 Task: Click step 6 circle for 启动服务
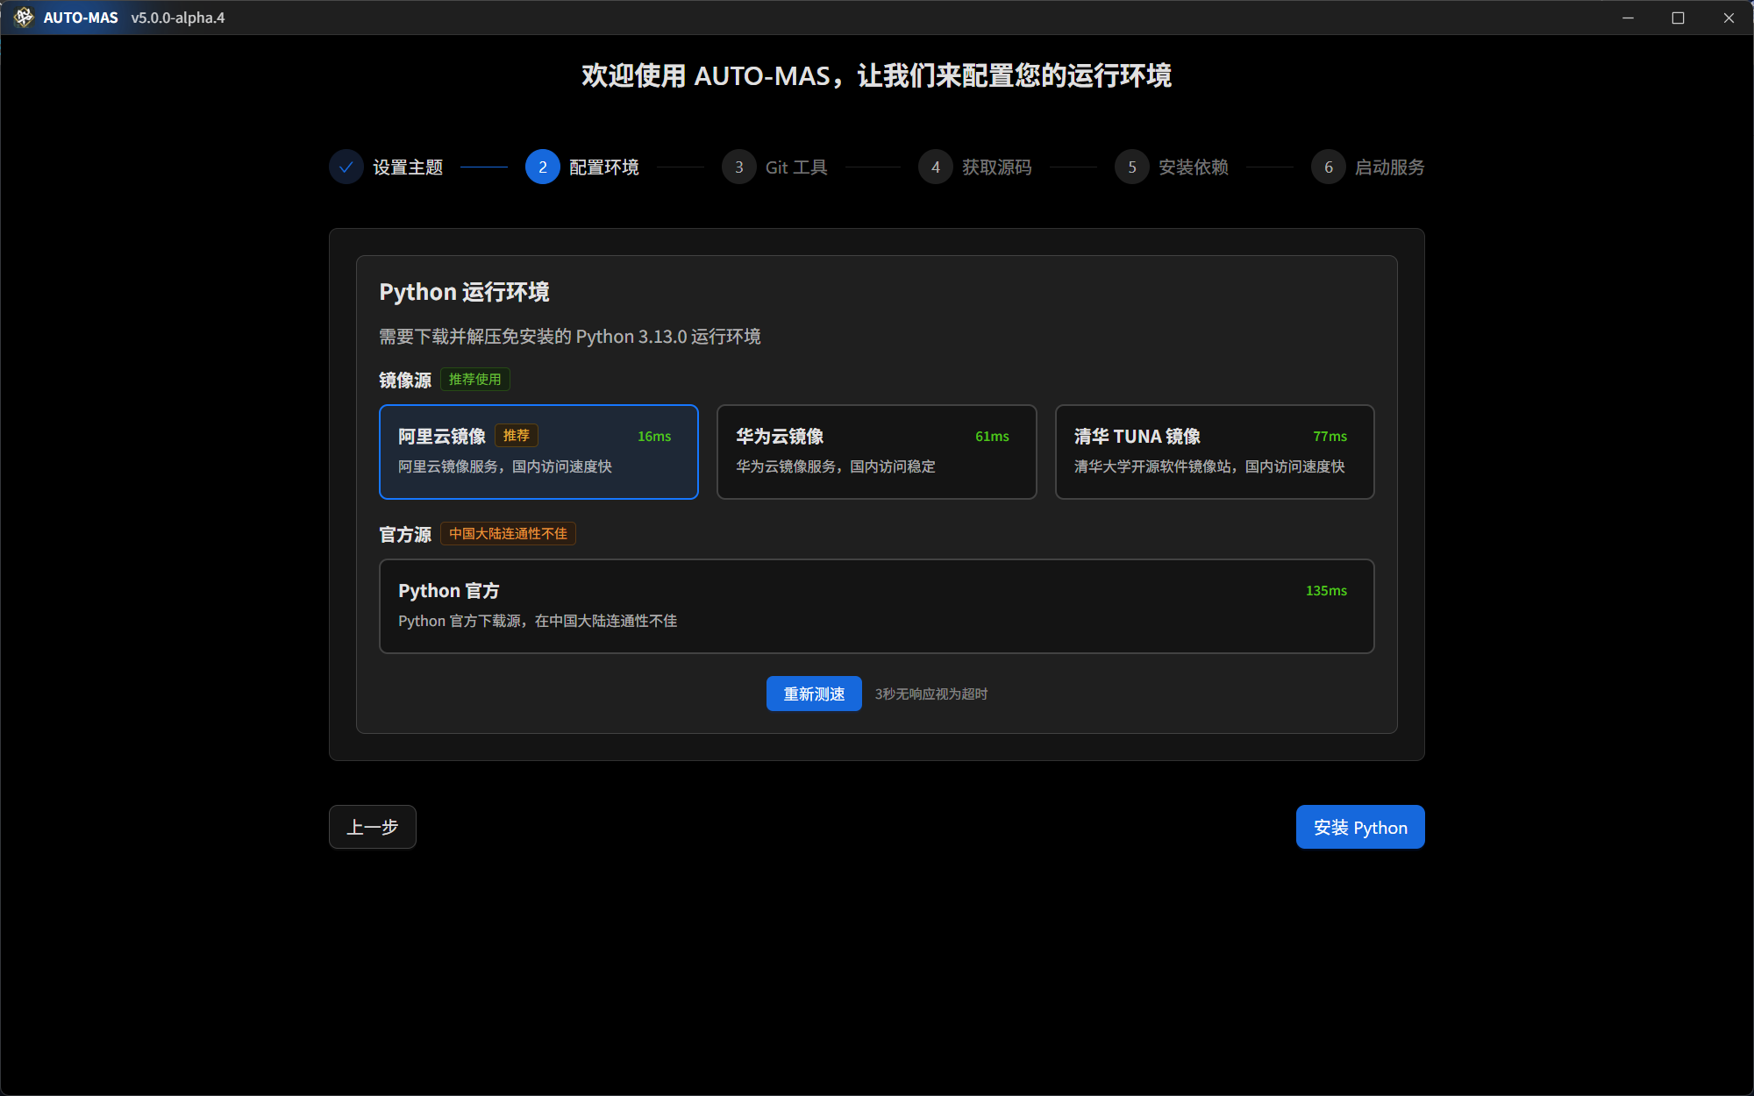1328,167
